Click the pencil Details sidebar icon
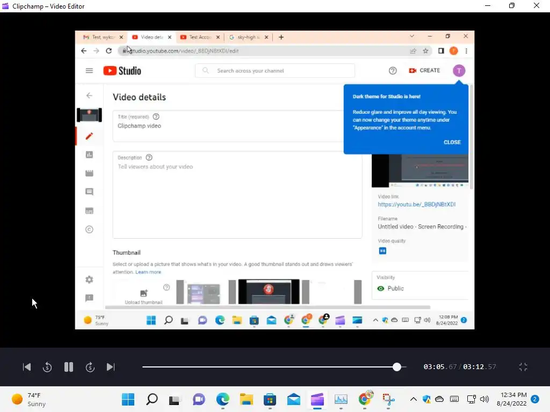The image size is (550, 412). tap(90, 136)
